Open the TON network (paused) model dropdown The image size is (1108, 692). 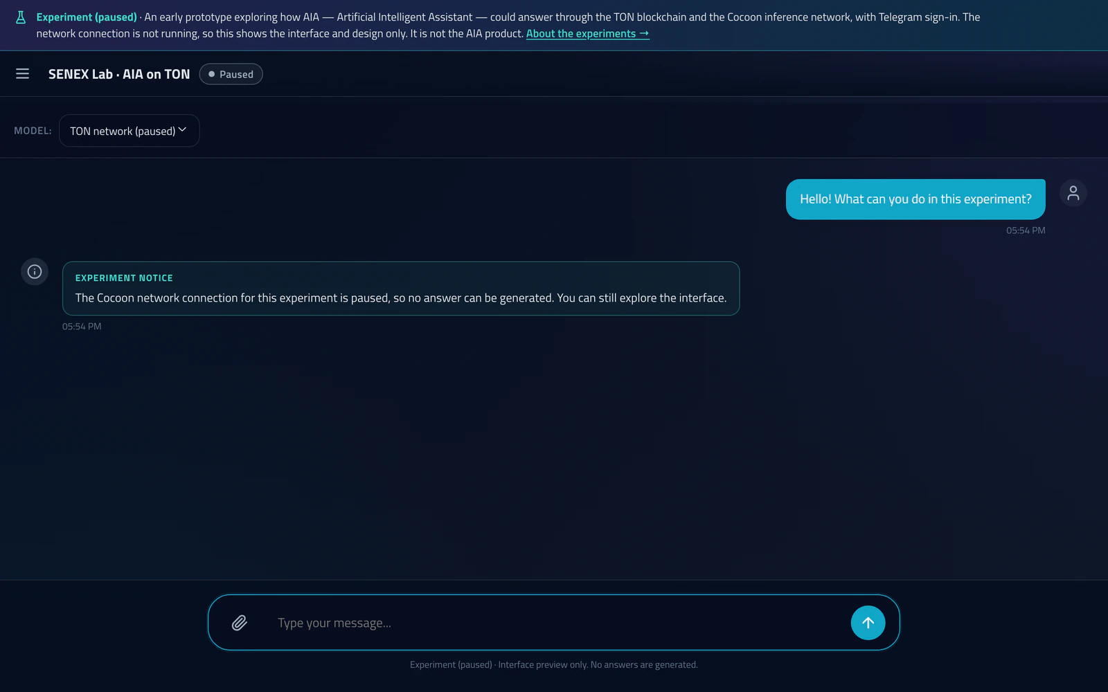click(x=129, y=131)
